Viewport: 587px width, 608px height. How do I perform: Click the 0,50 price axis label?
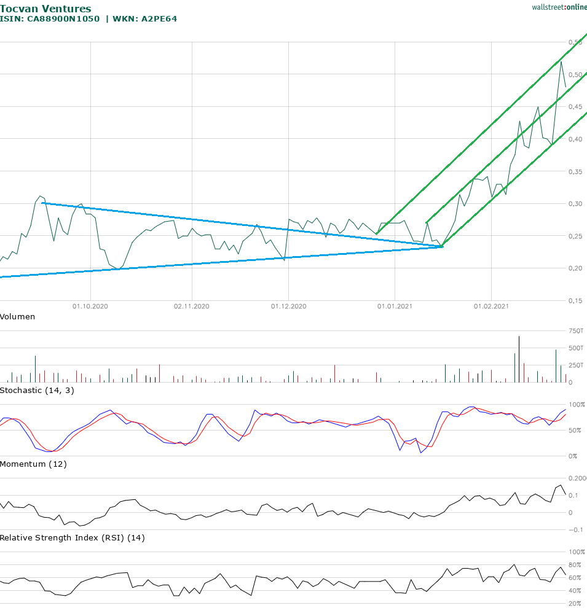(575, 74)
